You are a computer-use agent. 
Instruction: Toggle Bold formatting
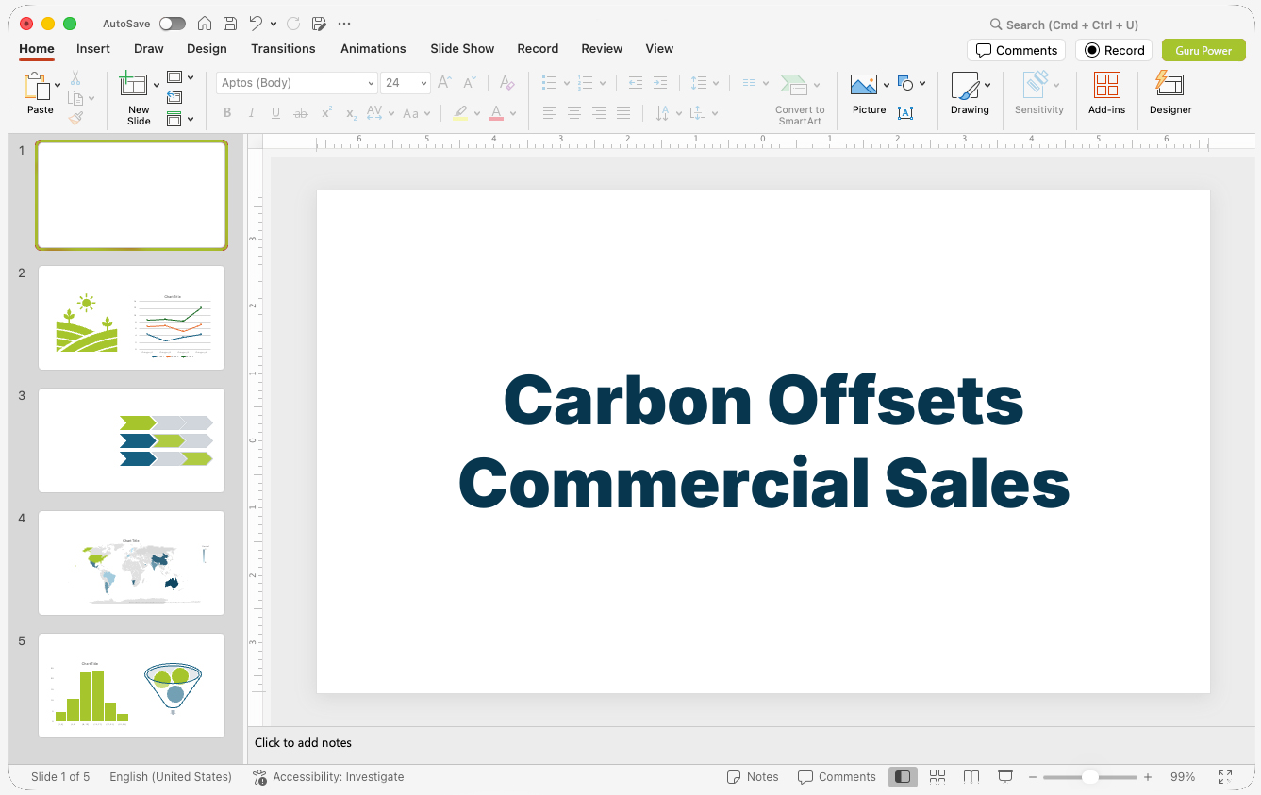pyautogui.click(x=227, y=113)
